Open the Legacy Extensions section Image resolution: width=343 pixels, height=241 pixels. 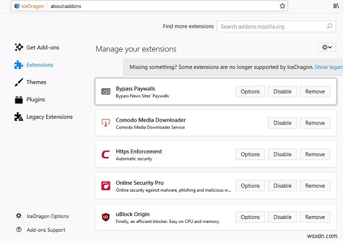[49, 117]
